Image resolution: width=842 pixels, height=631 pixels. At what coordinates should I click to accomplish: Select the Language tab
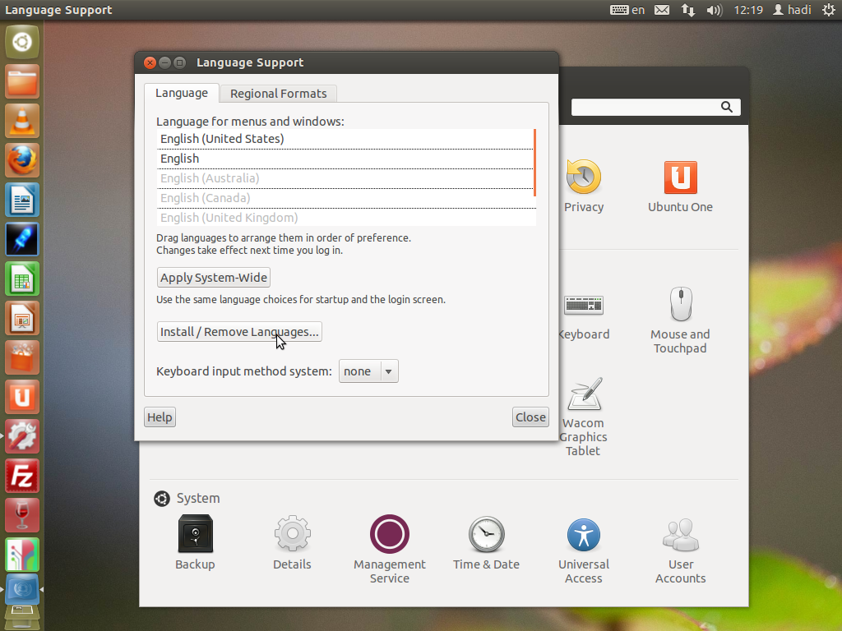coord(182,93)
